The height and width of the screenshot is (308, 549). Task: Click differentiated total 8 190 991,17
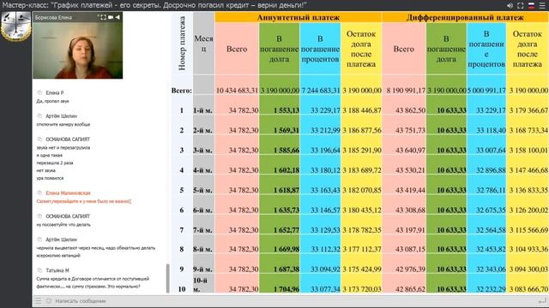pyautogui.click(x=406, y=91)
